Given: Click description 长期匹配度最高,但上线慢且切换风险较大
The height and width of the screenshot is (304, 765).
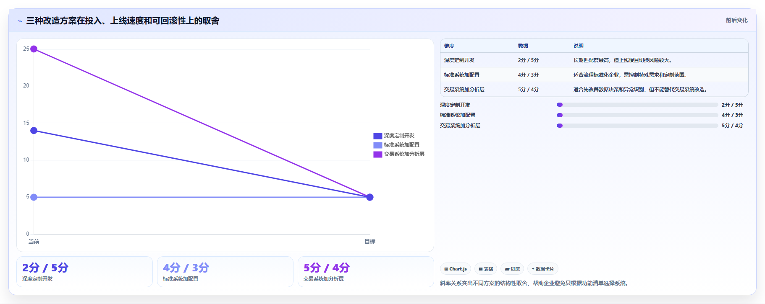Looking at the screenshot, I should 623,60.
